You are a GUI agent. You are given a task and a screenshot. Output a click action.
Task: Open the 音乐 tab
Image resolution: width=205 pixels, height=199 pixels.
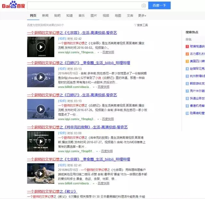82,16
